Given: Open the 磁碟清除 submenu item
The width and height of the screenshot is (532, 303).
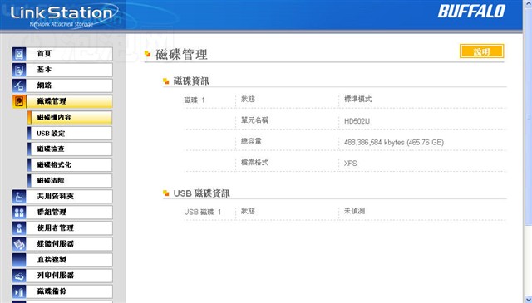Looking at the screenshot, I should click(x=70, y=181).
